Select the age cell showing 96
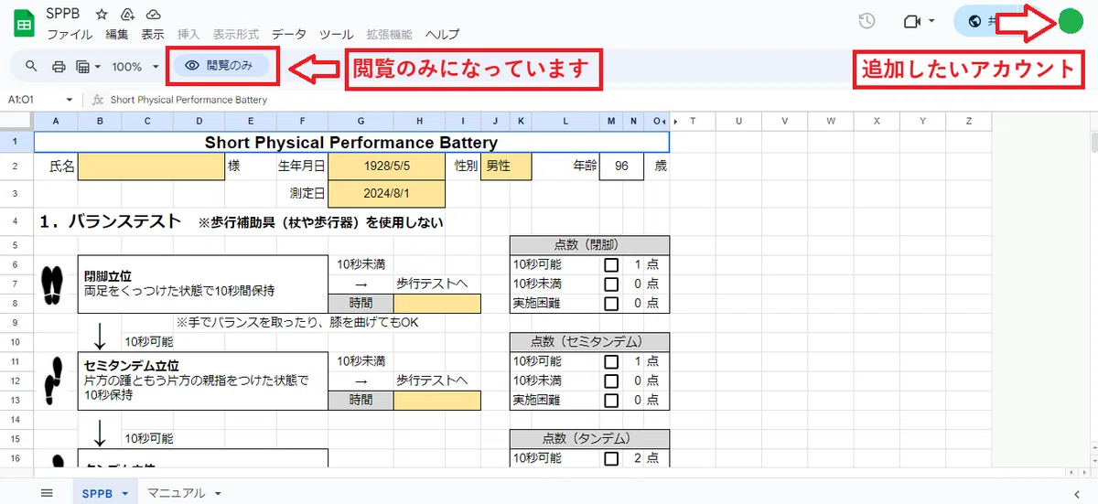Screen dimensions: 1098x504 pyautogui.click(x=621, y=166)
